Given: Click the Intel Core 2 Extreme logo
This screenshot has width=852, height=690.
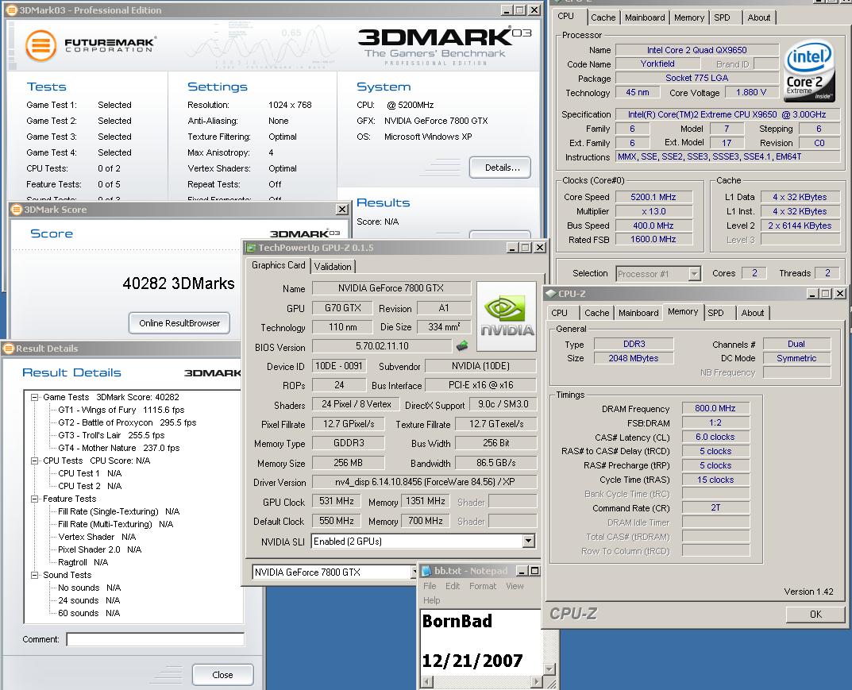Looking at the screenshot, I should (809, 71).
